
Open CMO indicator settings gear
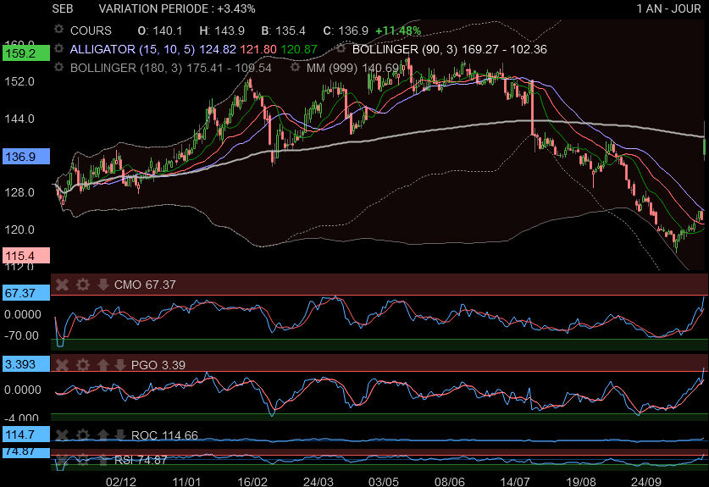pyautogui.click(x=82, y=285)
